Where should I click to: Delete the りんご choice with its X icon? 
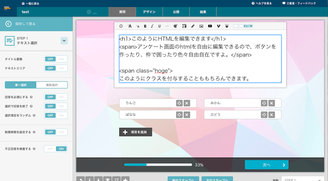(187, 103)
